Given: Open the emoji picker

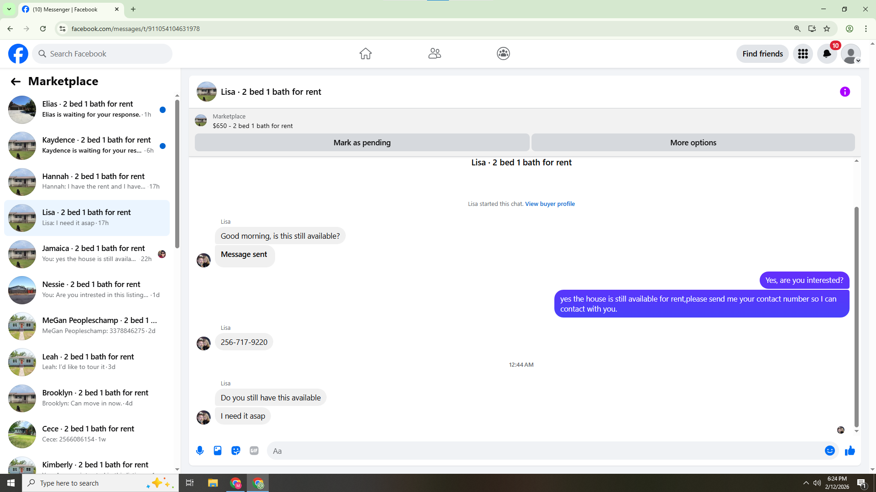Looking at the screenshot, I should (x=830, y=451).
